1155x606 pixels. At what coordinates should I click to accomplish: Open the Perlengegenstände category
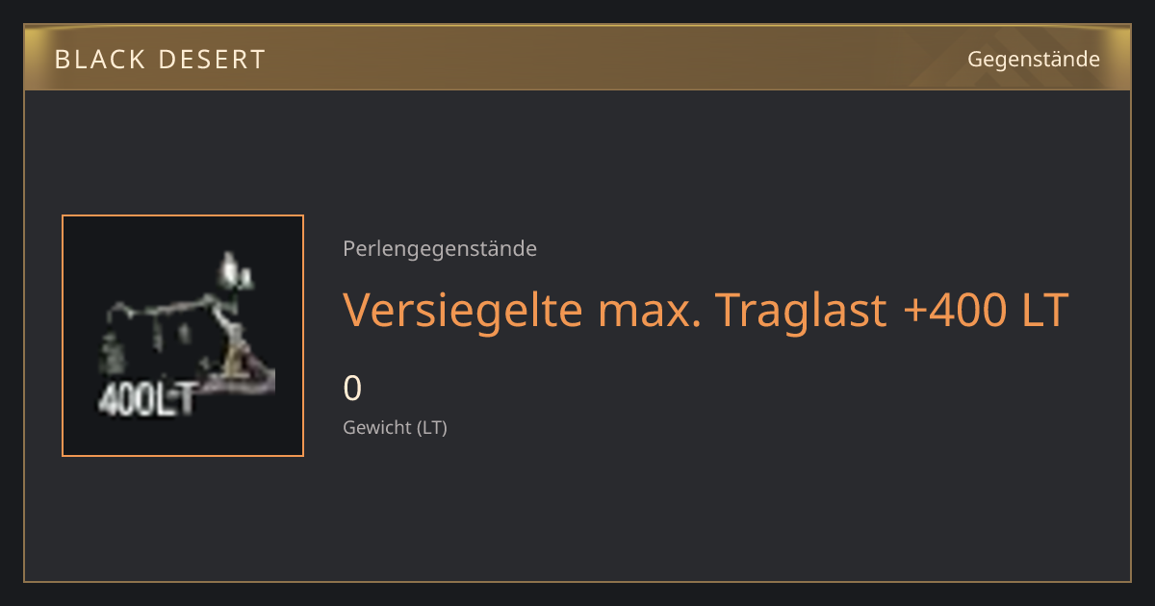[440, 249]
